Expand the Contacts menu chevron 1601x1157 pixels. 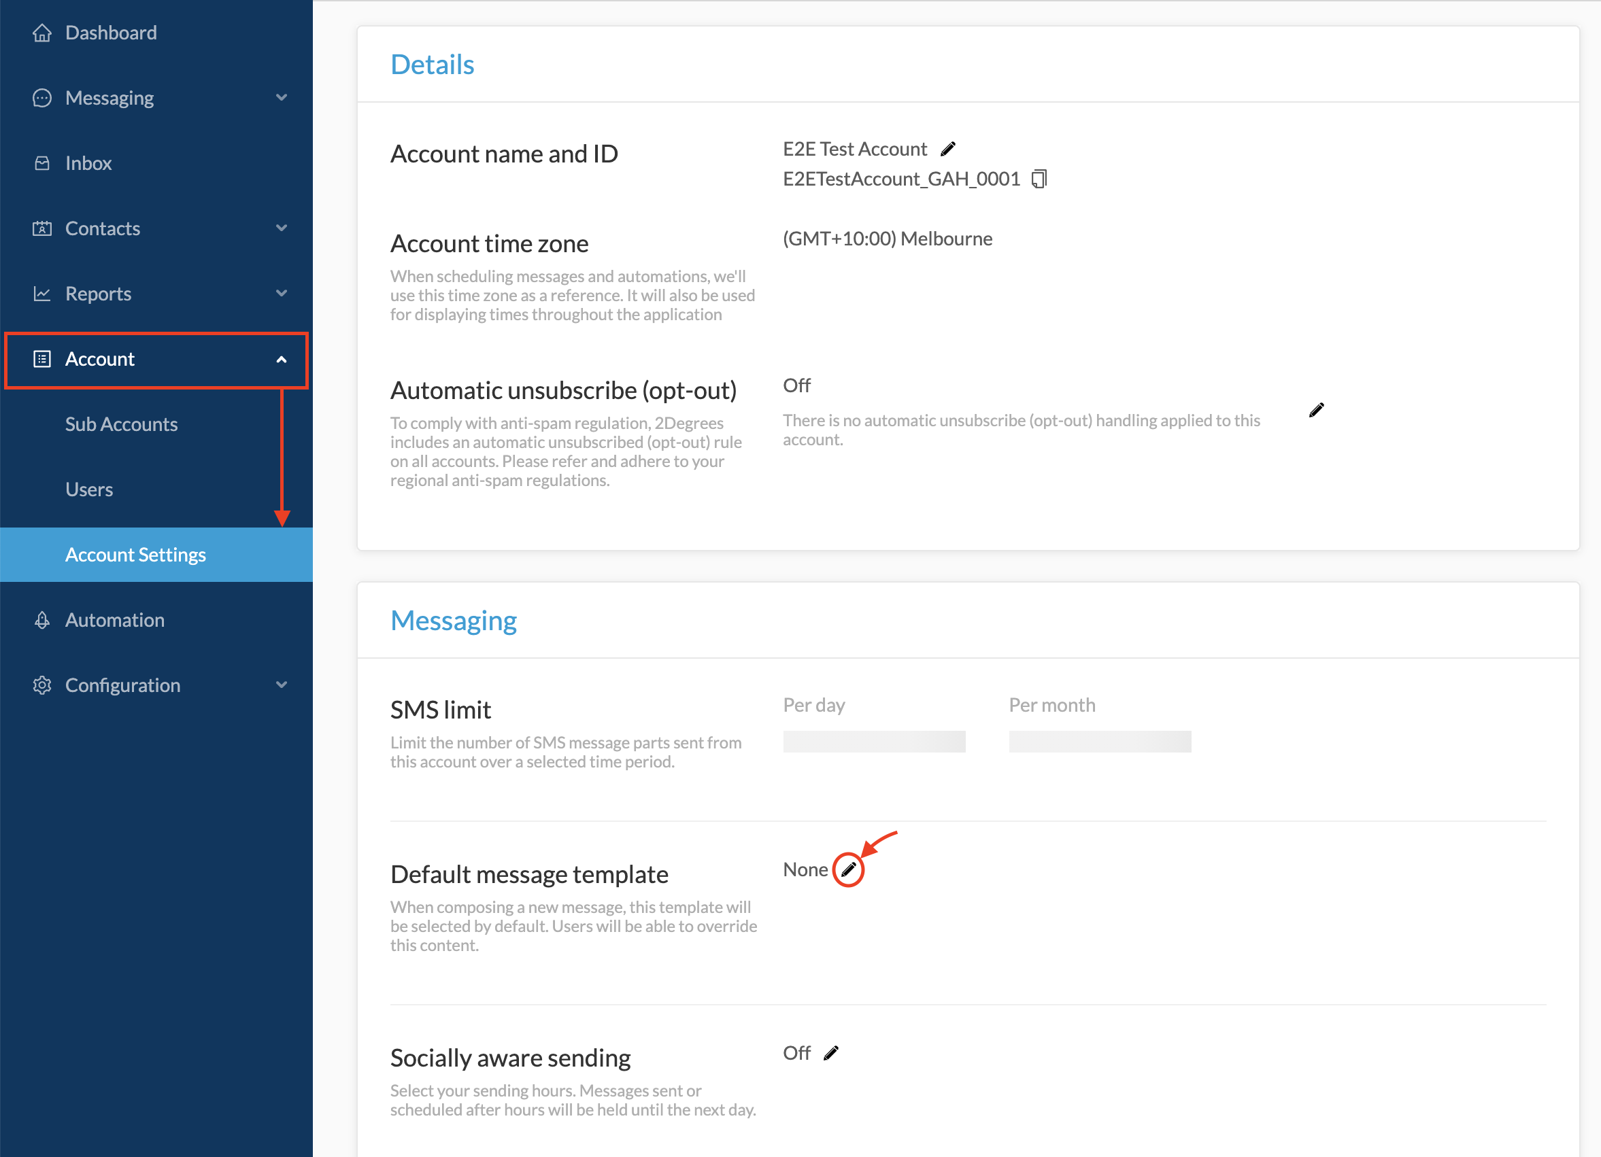tap(282, 228)
